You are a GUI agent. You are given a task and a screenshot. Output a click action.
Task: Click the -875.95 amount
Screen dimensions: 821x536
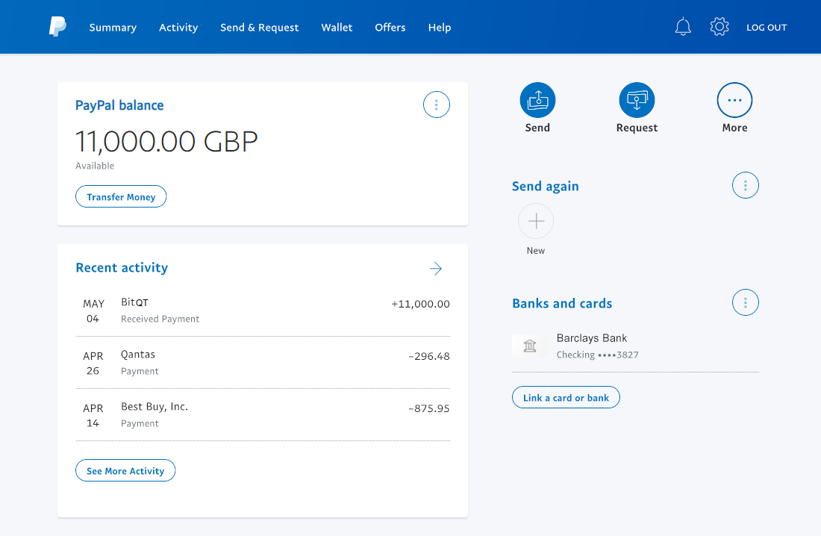[x=429, y=408]
